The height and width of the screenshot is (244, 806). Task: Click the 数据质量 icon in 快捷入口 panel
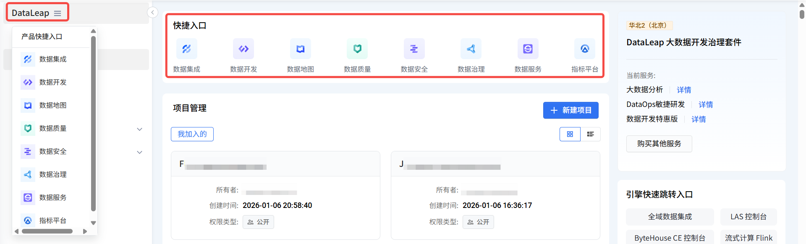point(357,49)
